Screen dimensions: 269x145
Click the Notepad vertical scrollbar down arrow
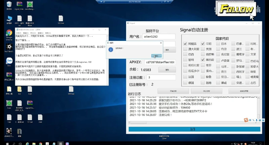107,84
